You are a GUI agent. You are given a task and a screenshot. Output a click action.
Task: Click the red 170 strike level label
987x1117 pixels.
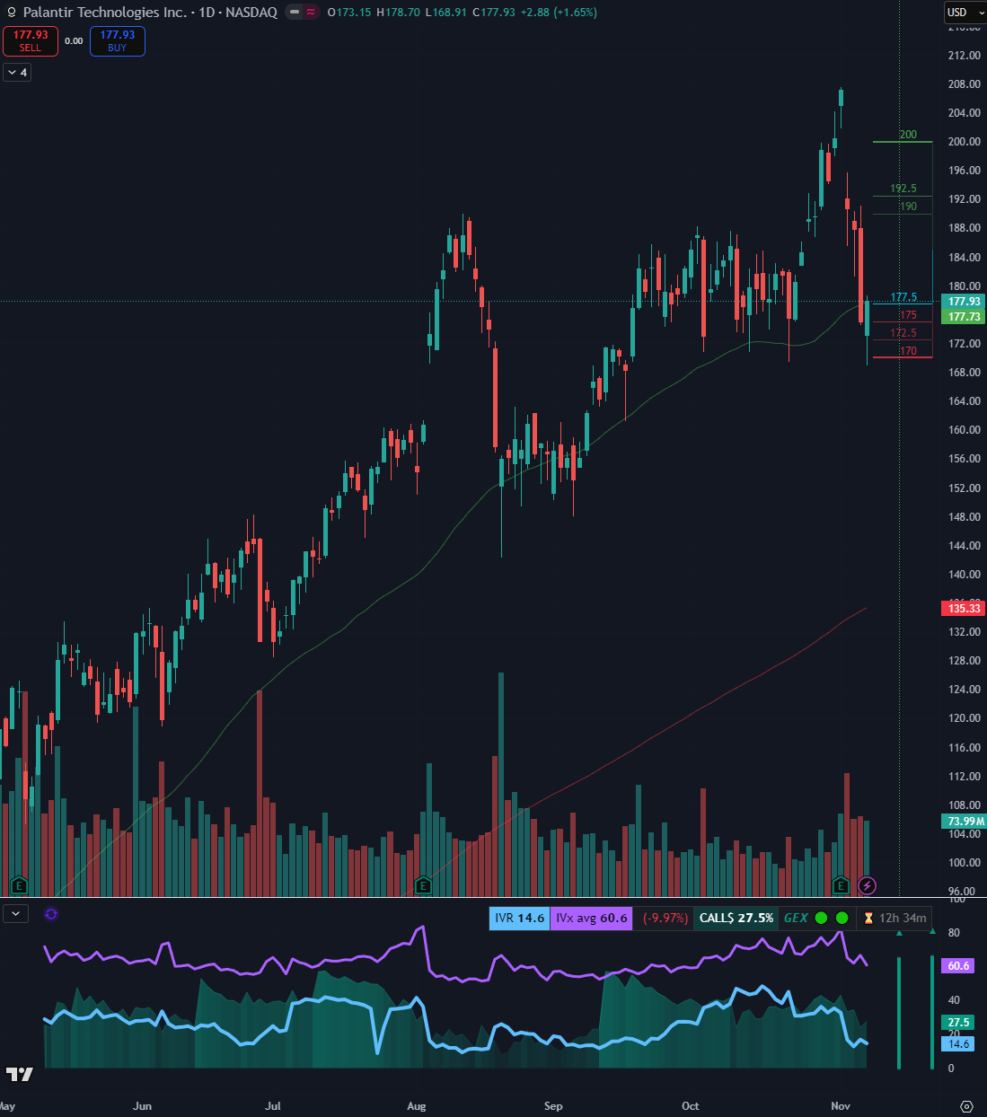908,351
